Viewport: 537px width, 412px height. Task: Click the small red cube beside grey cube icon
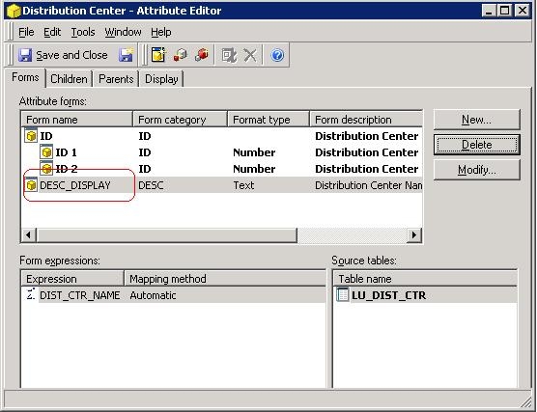point(181,55)
